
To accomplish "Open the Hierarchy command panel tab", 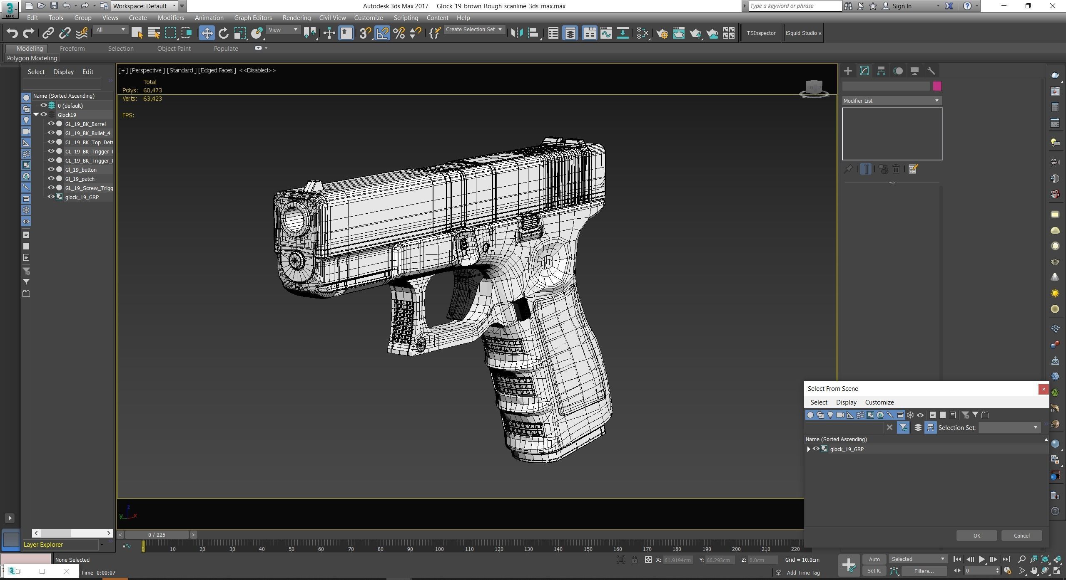I will coord(881,71).
